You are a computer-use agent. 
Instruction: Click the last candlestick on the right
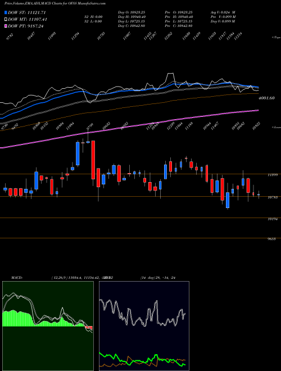(x=259, y=194)
